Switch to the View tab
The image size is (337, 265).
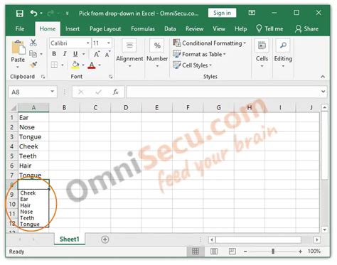tap(219, 29)
